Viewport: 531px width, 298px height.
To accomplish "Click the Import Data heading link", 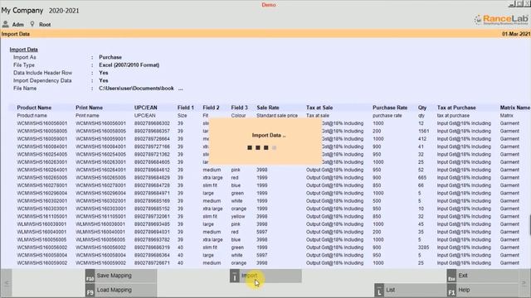I will tap(23, 50).
